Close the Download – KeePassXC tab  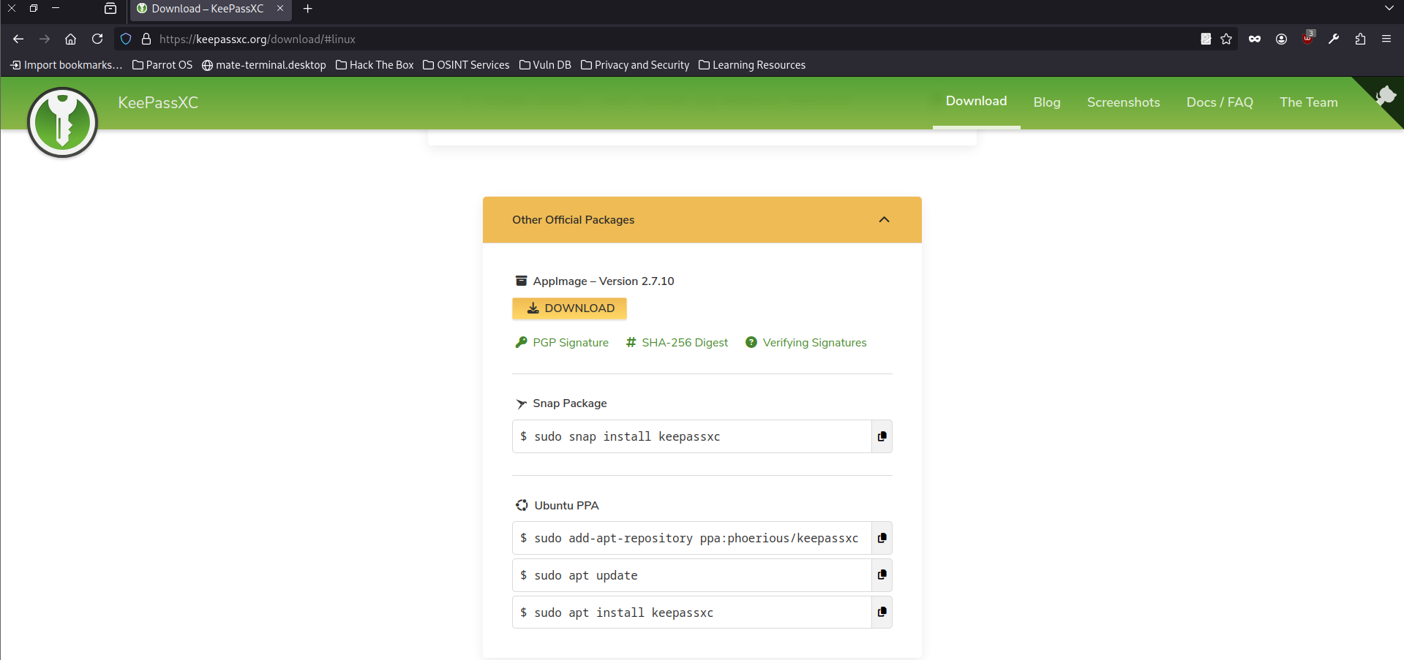click(x=280, y=9)
